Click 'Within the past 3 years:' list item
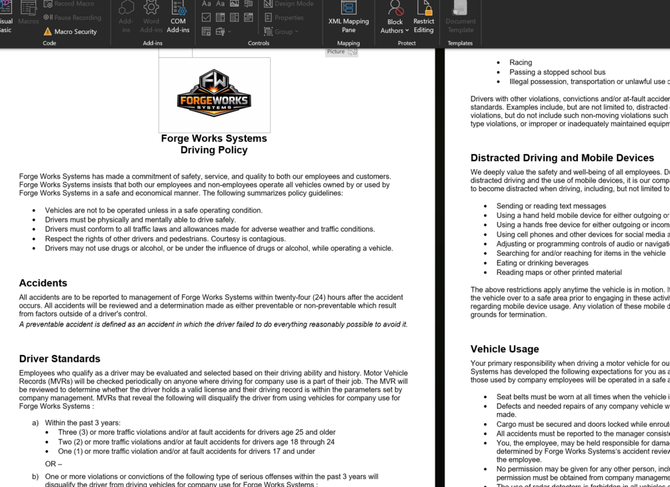Image resolution: width=670 pixels, height=487 pixels. (83, 423)
